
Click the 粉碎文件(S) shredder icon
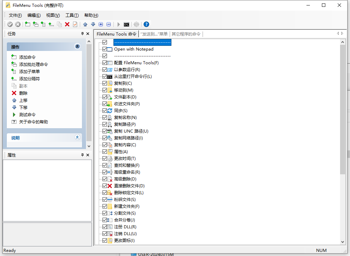pos(110,200)
